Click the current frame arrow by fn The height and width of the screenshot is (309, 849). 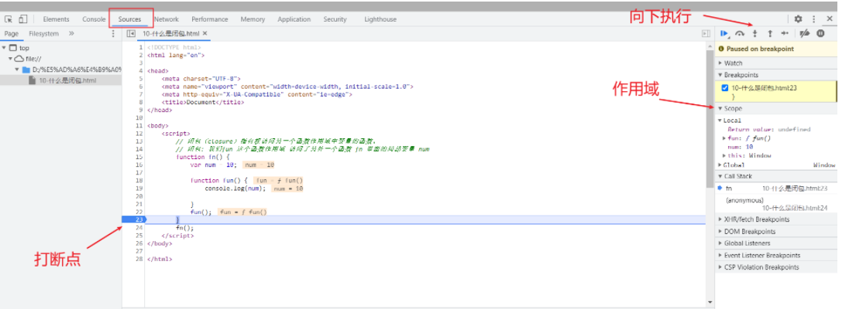(720, 188)
